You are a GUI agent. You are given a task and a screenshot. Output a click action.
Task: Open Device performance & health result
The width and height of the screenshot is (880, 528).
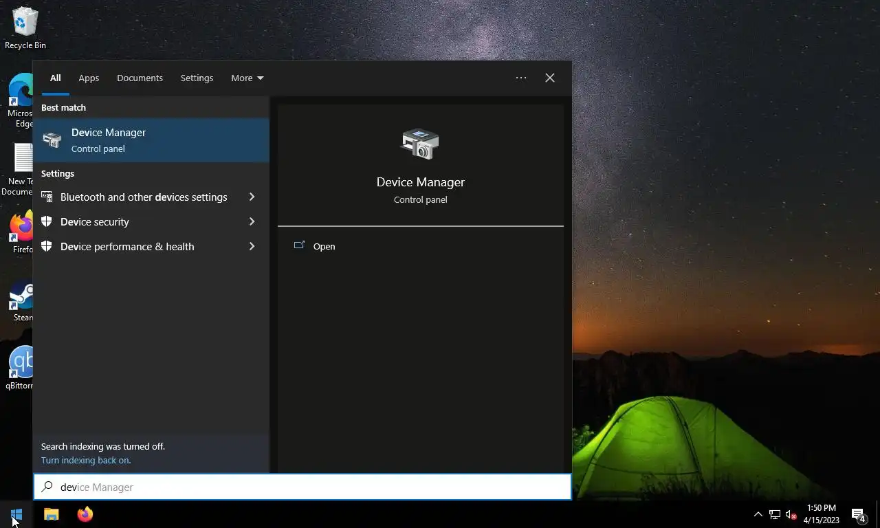tap(127, 246)
